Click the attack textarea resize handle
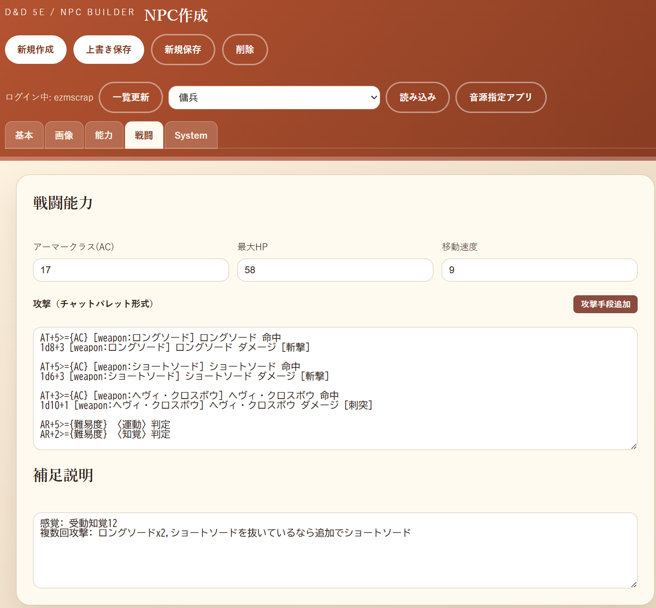Image resolution: width=656 pixels, height=608 pixels. click(634, 446)
